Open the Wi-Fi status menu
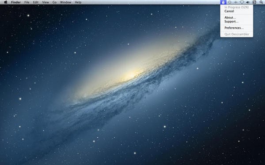The width and height of the screenshot is (265, 165). 242,2
